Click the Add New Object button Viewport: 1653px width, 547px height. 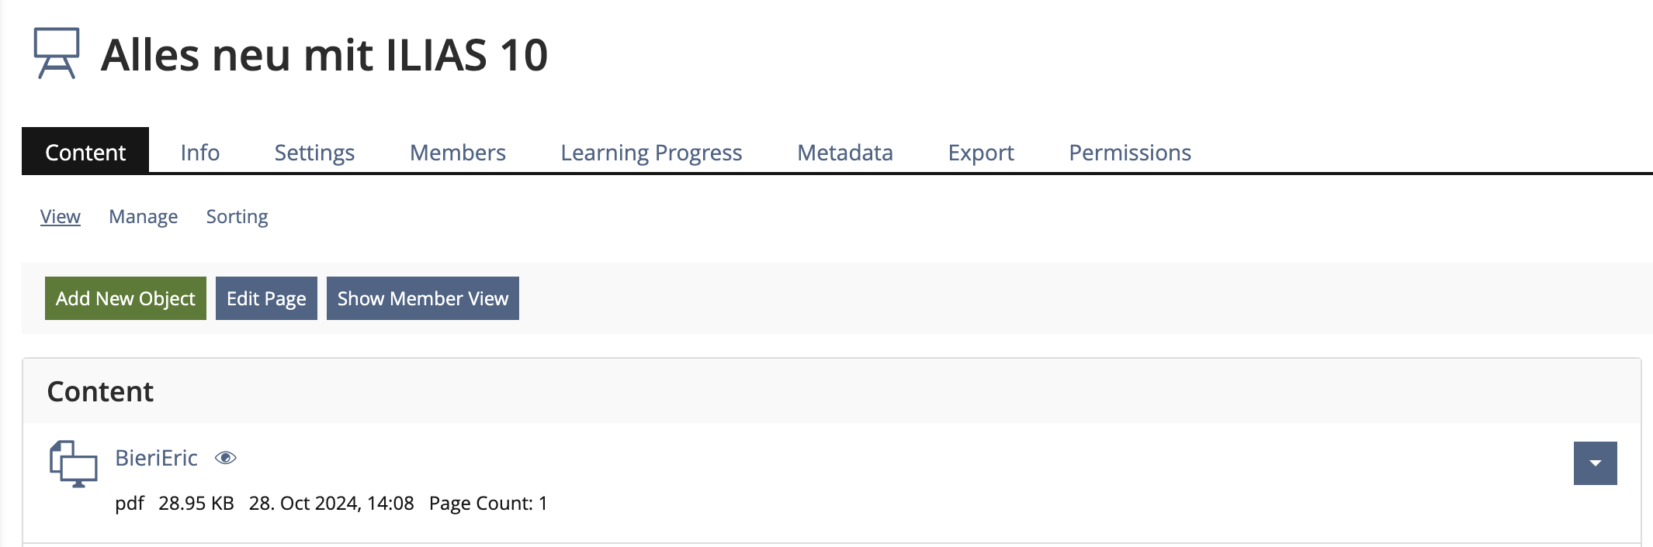[x=125, y=298]
